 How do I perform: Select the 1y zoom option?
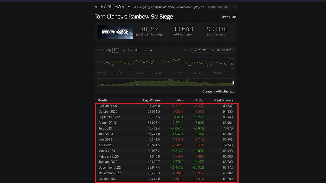point(145,50)
